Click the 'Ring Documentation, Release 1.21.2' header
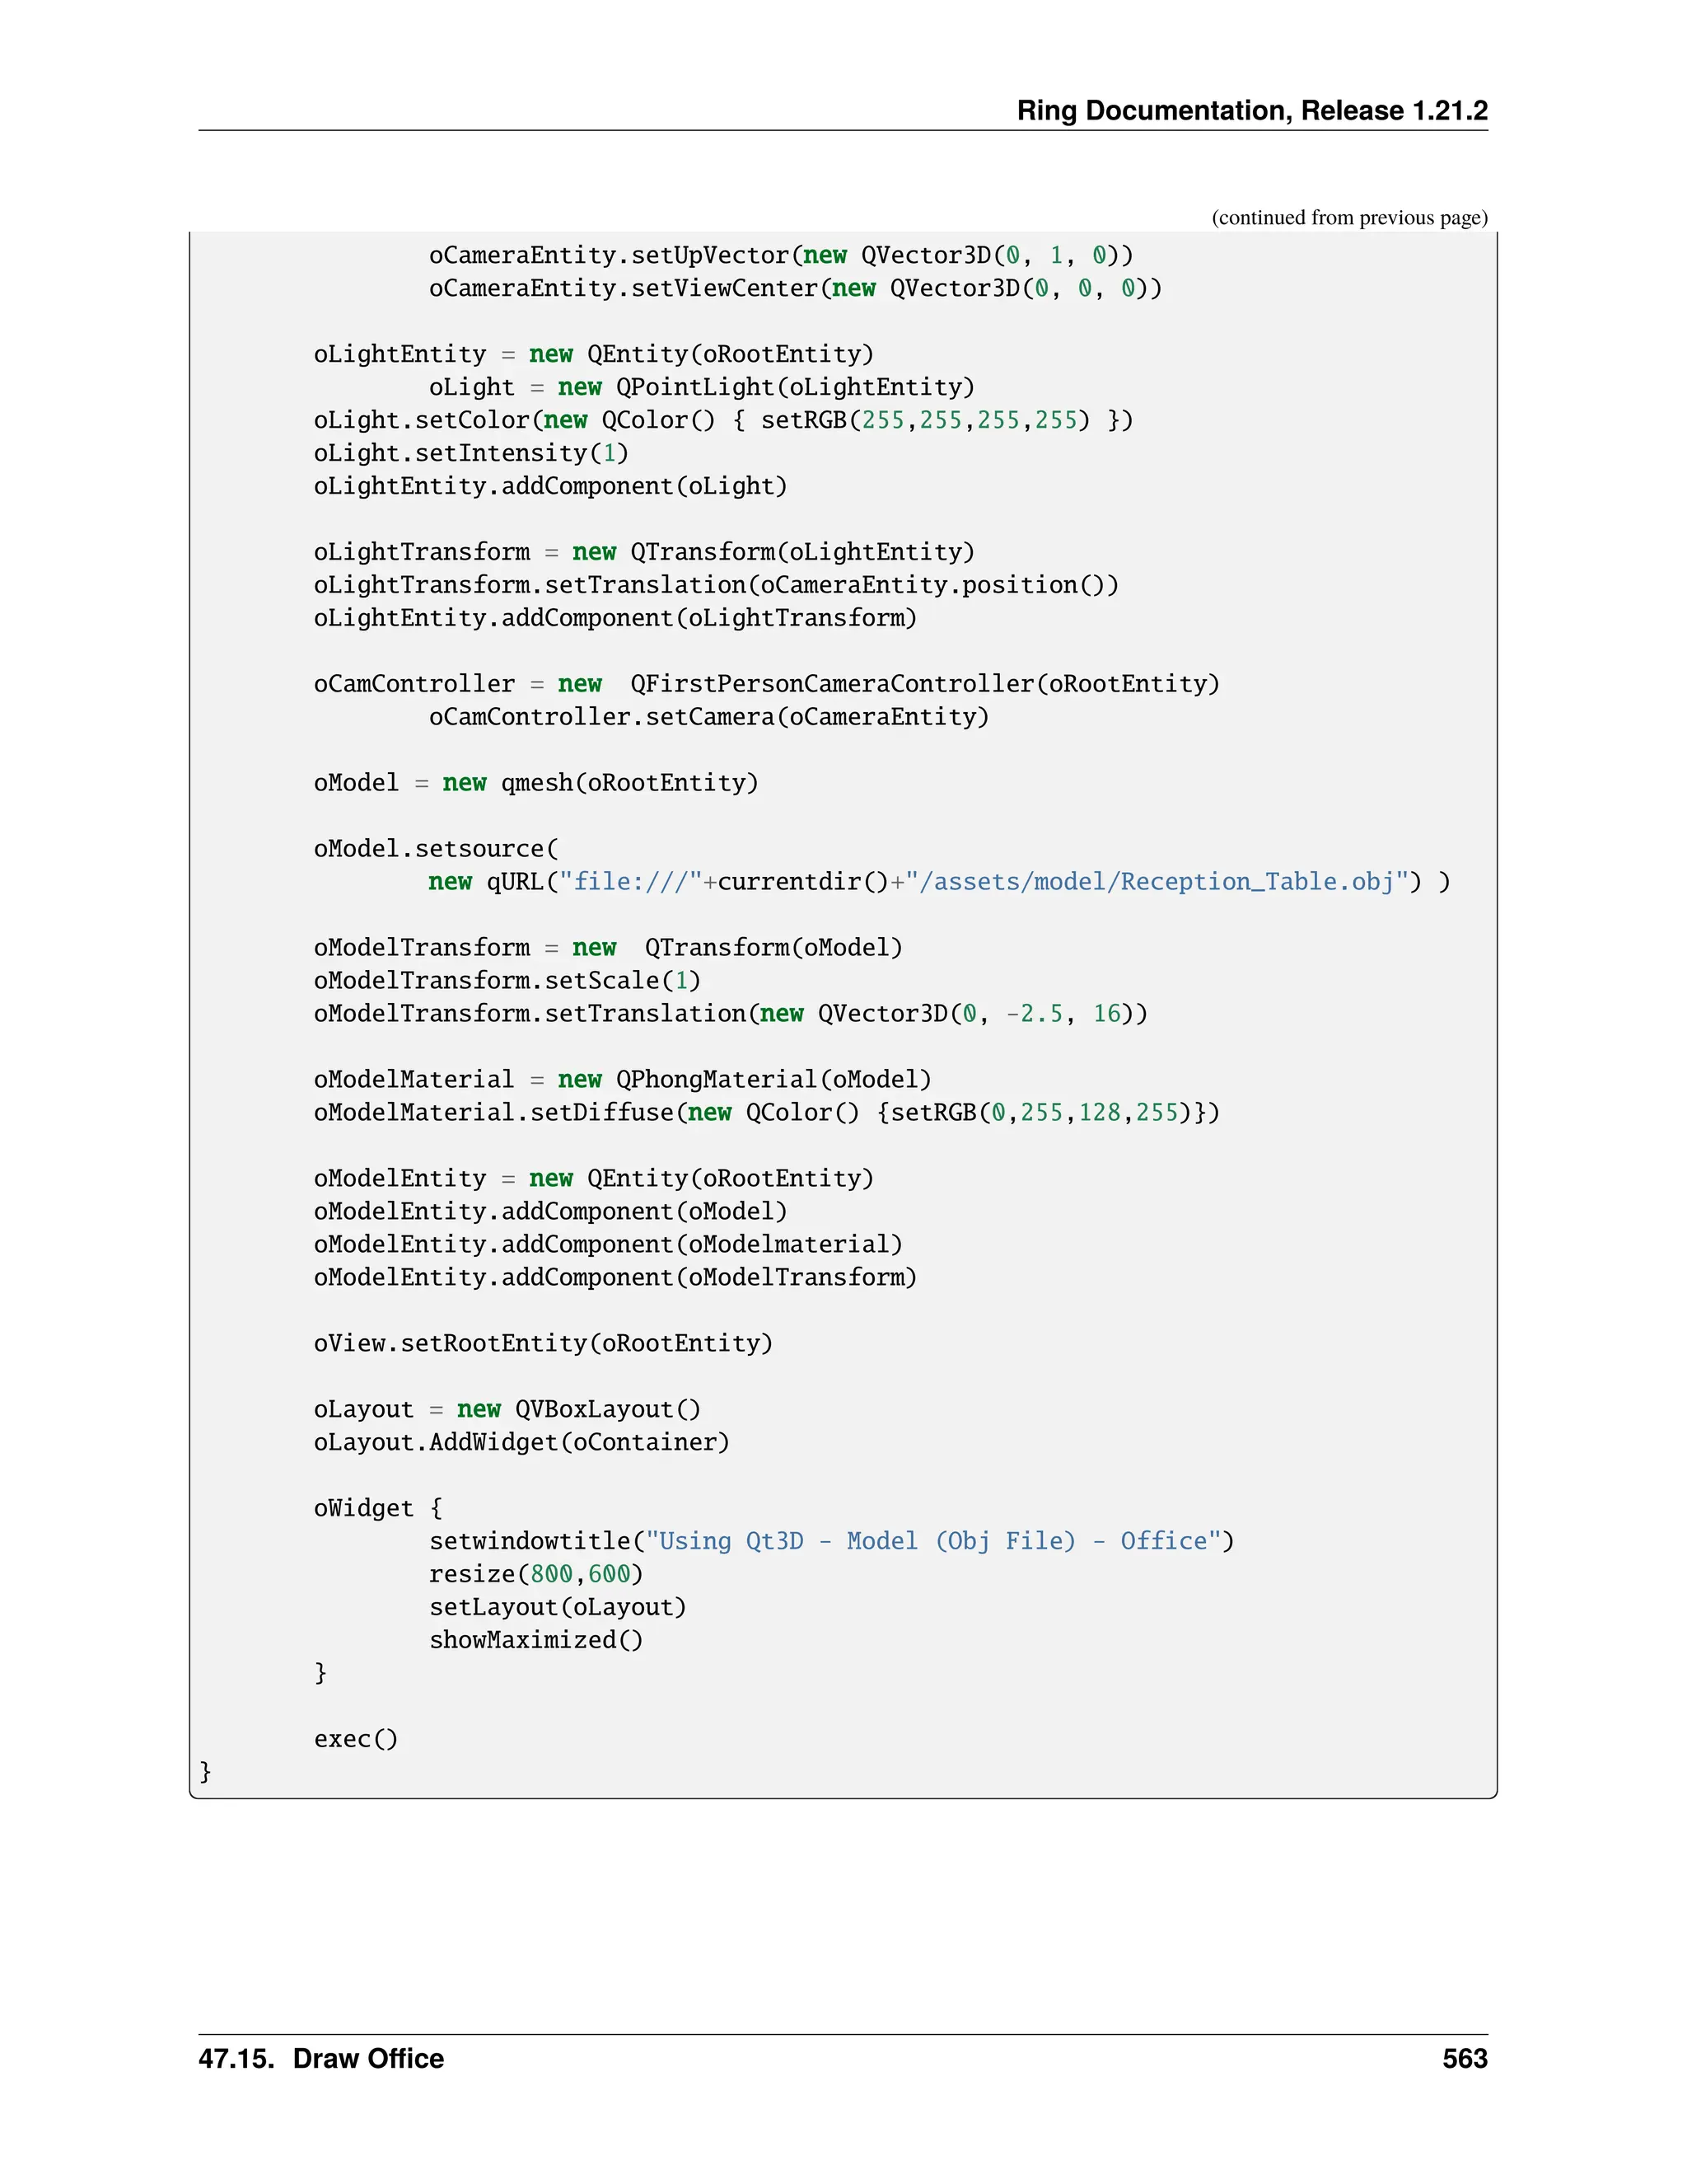This screenshot has width=1687, height=2184. (x=1251, y=110)
